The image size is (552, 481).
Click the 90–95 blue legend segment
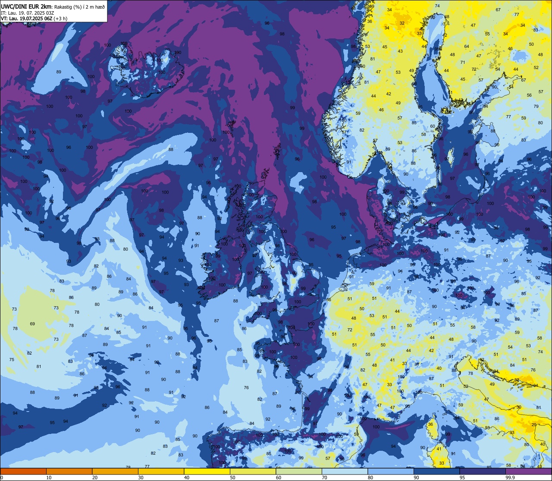(436, 471)
